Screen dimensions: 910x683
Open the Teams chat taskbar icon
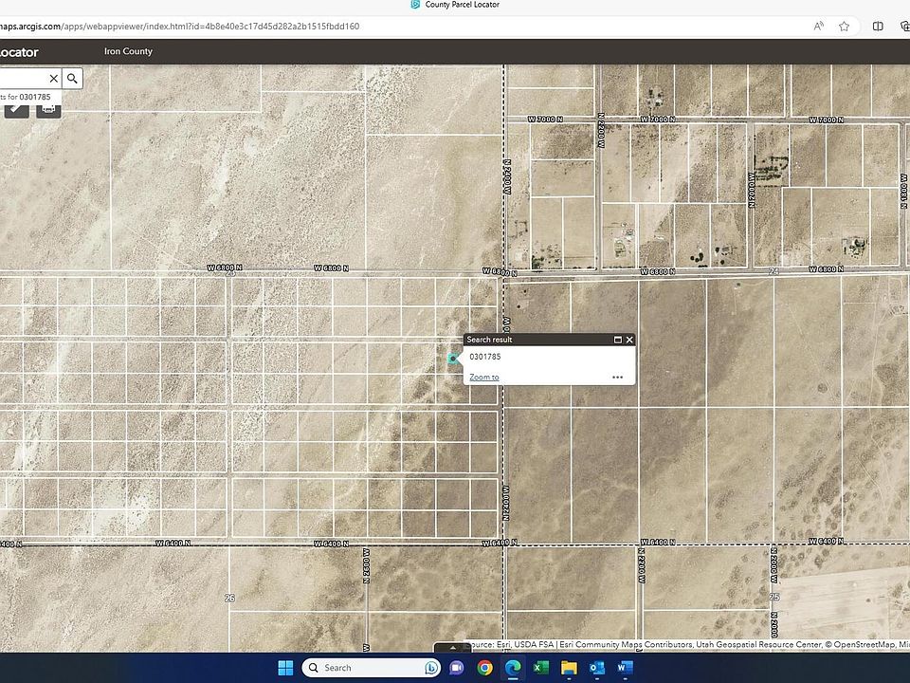pyautogui.click(x=457, y=668)
